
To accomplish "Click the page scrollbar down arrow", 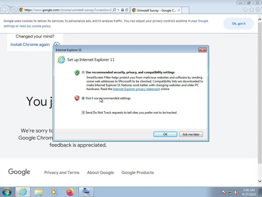I will pos(260,181).
